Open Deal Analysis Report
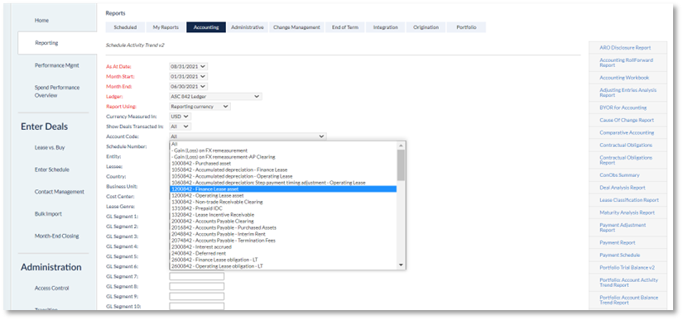This screenshot has width=683, height=320. 623,188
